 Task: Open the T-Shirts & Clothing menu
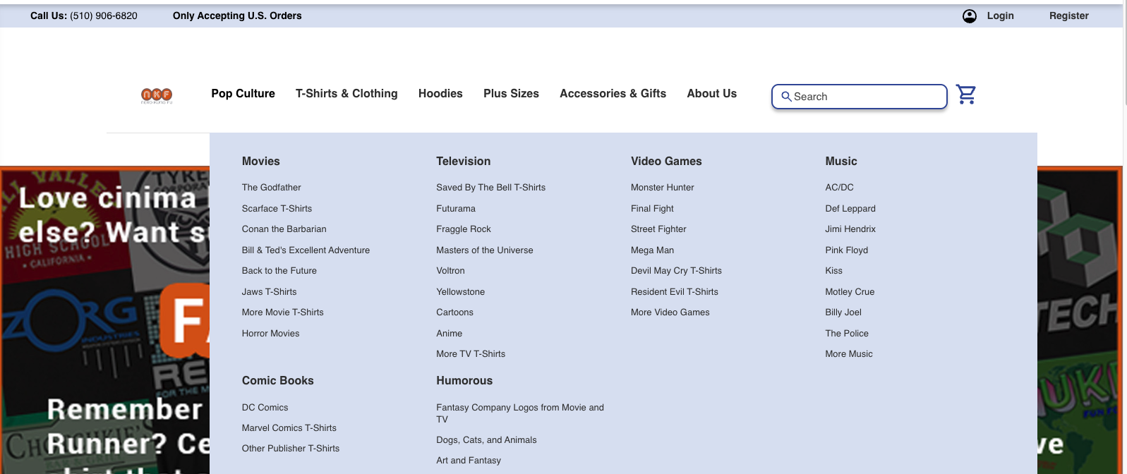346,94
